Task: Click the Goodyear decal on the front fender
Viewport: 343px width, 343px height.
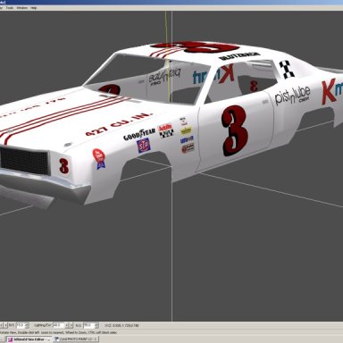Action: tap(139, 135)
